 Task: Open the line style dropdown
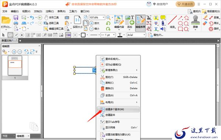pyautogui.click(x=99, y=35)
